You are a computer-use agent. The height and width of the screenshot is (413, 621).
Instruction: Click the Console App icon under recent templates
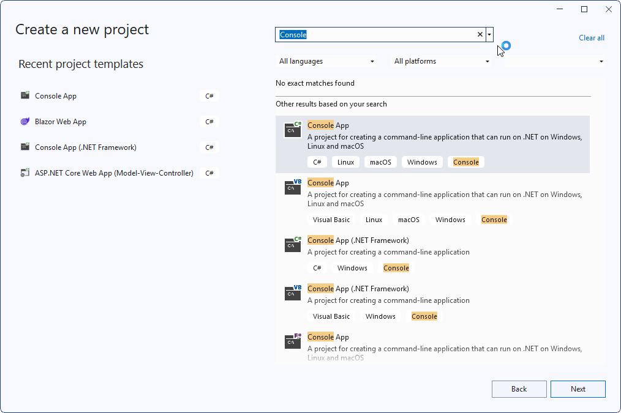pos(25,95)
